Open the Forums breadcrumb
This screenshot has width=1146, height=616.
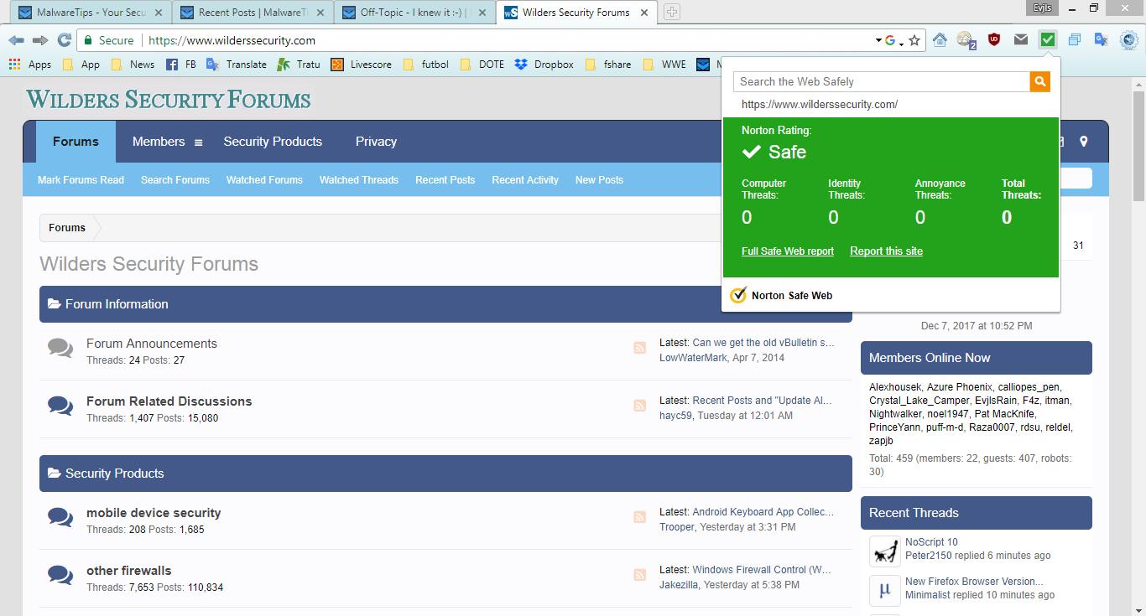[x=67, y=228]
